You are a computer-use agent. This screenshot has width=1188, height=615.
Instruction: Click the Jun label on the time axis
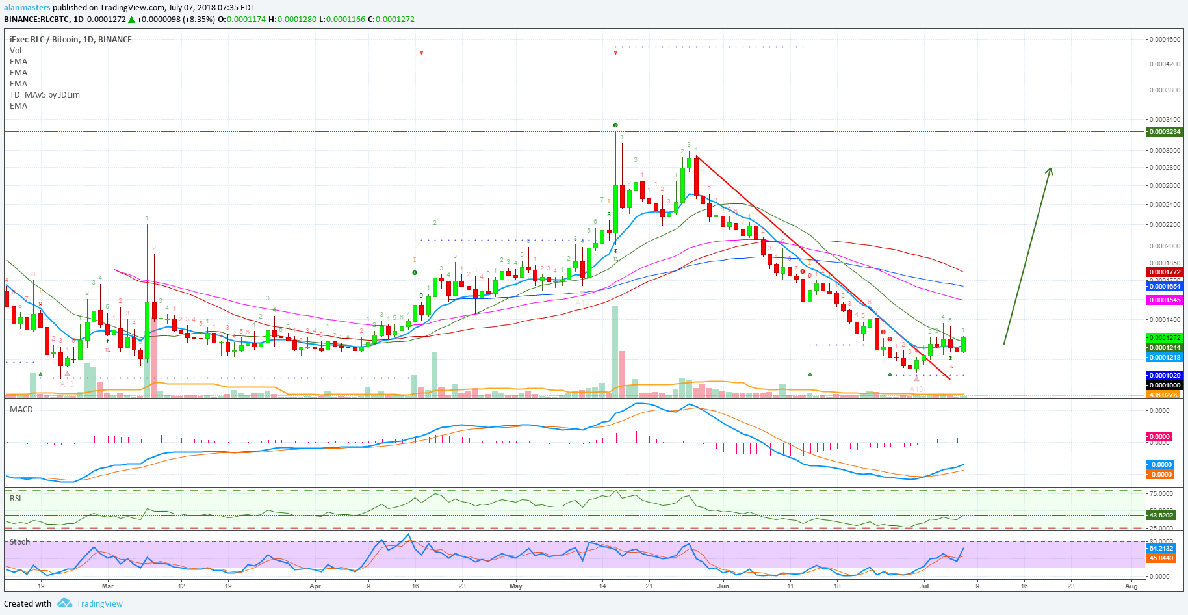click(x=723, y=586)
